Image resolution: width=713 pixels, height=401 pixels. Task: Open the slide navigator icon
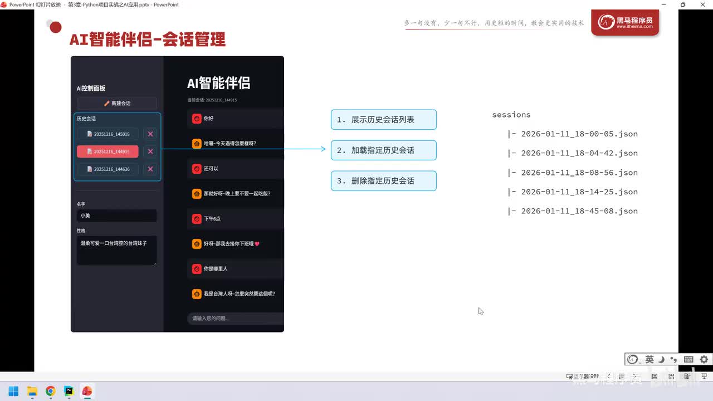(x=621, y=376)
